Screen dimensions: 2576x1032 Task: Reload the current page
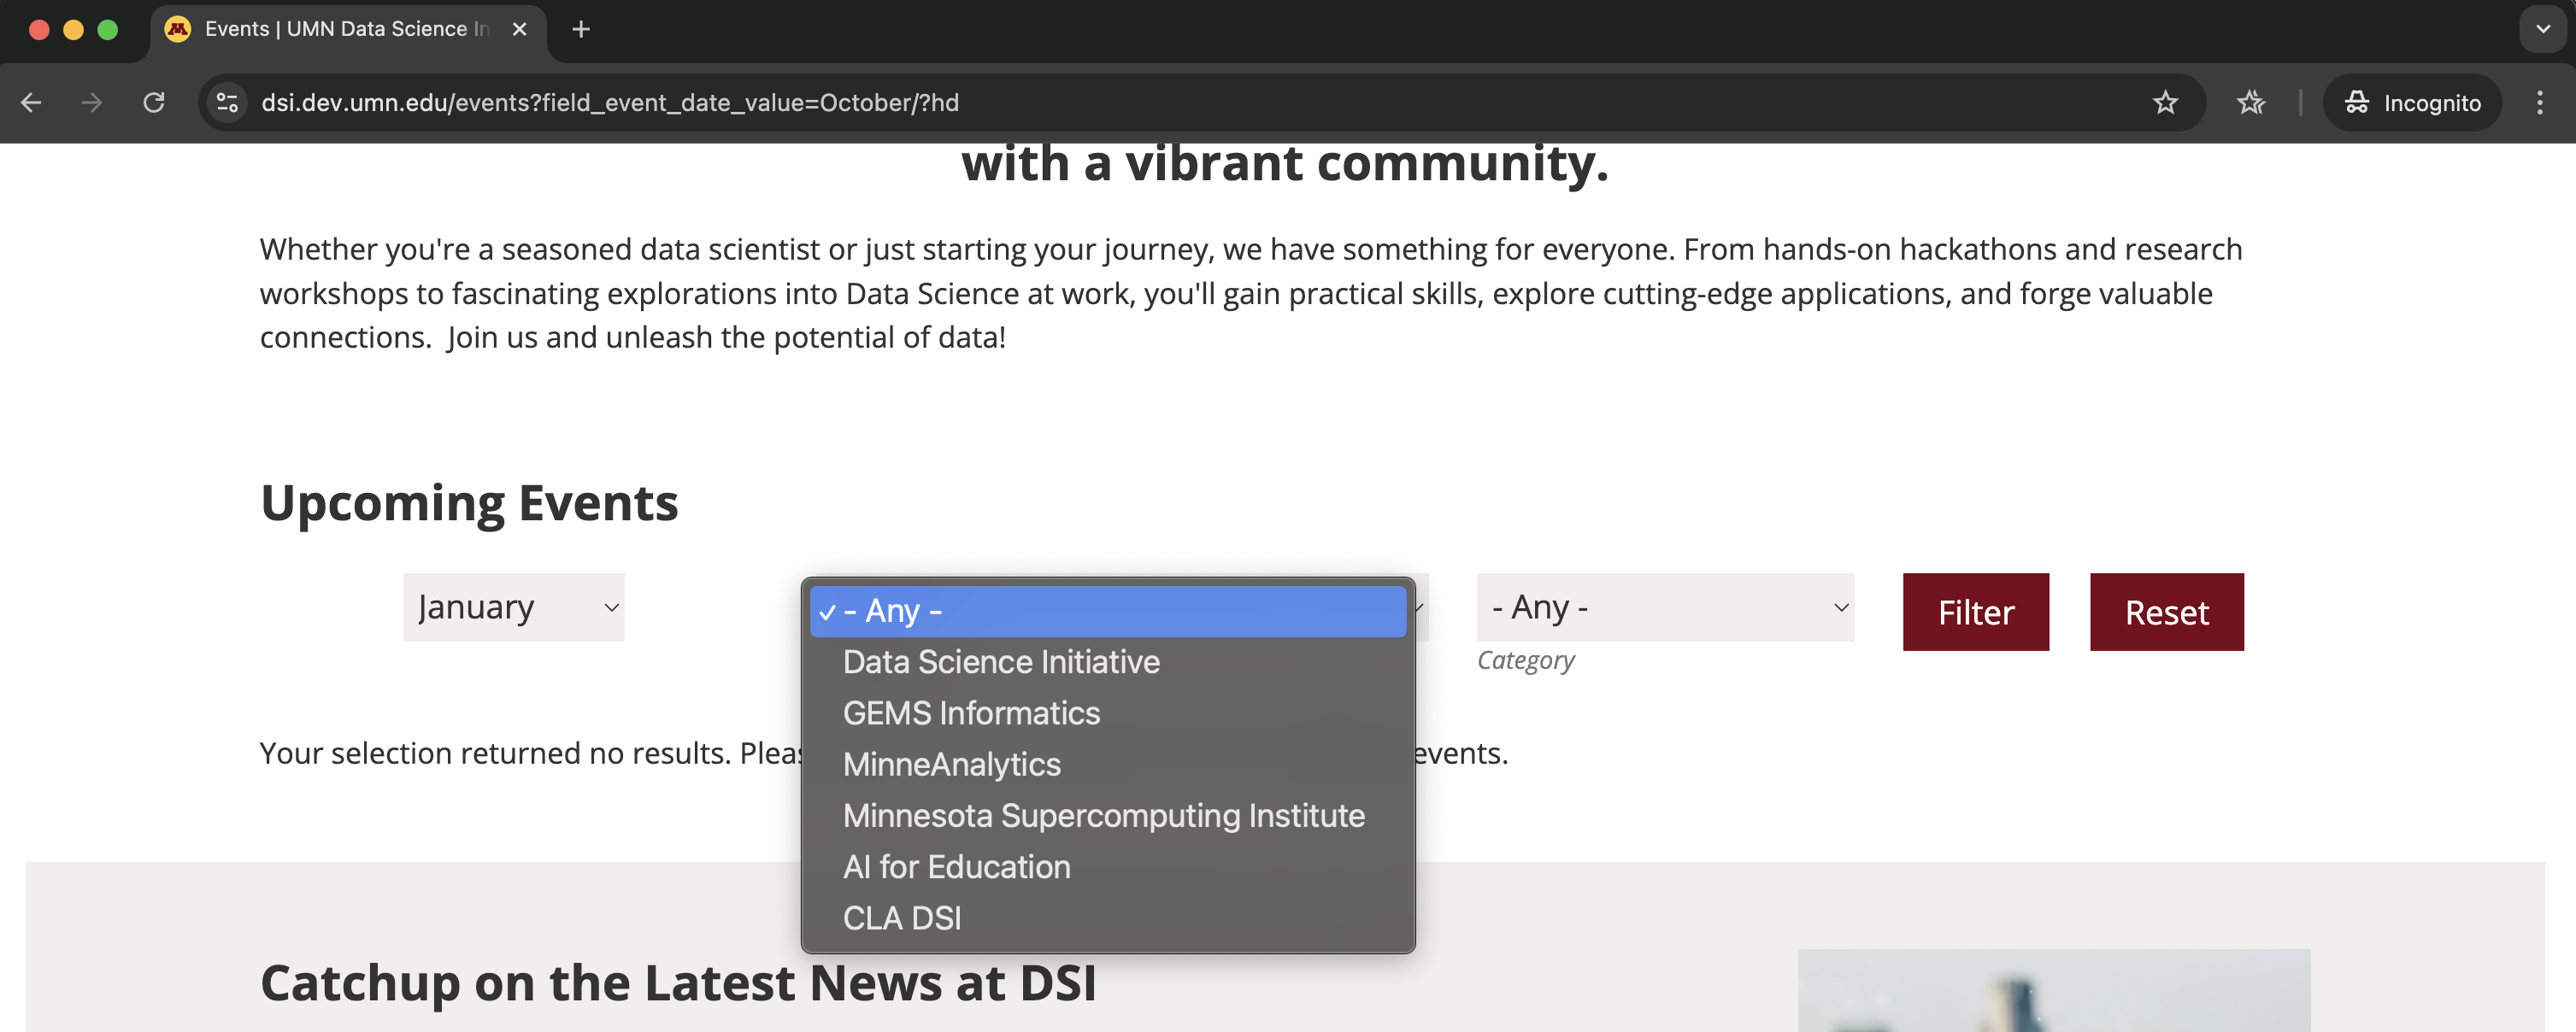coord(154,103)
